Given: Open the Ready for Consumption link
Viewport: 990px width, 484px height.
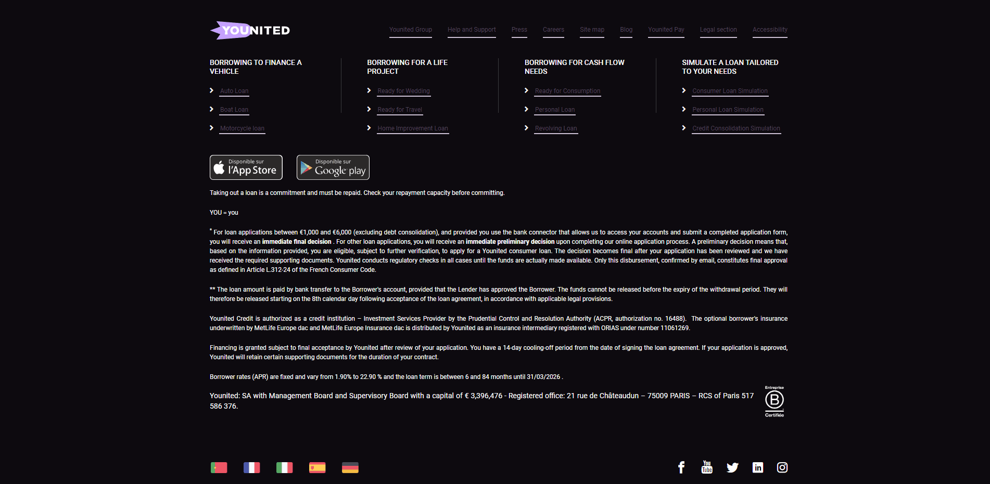Looking at the screenshot, I should pos(567,91).
